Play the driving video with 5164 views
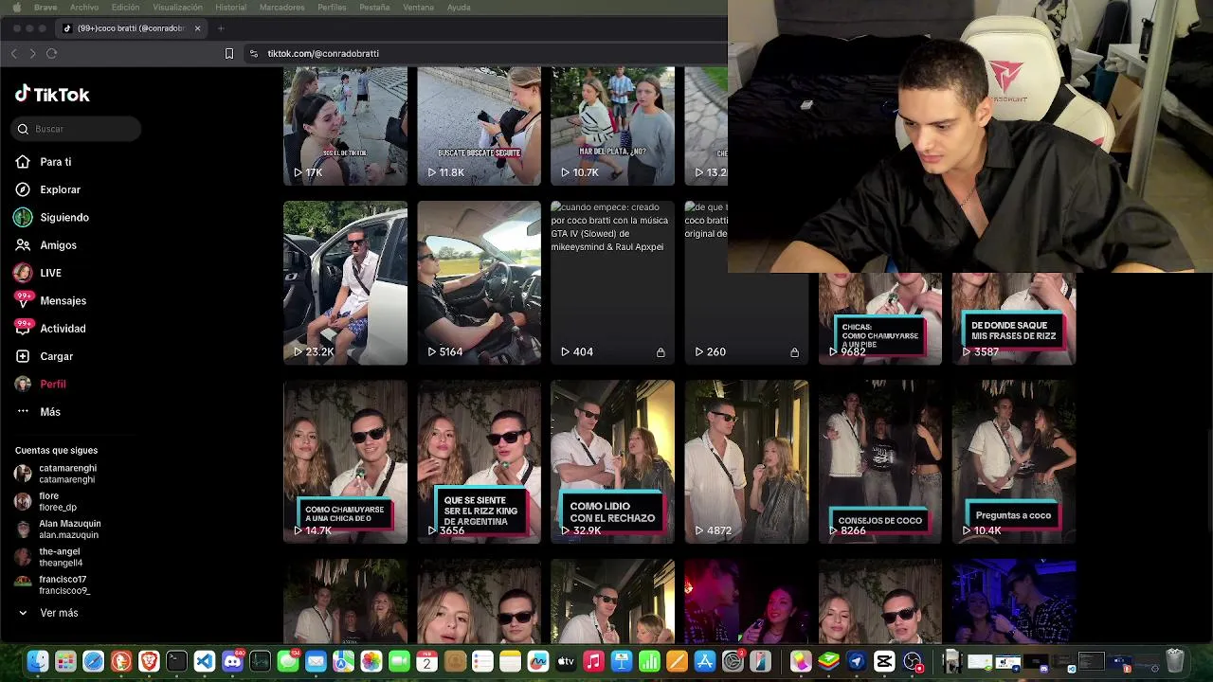 pos(479,282)
